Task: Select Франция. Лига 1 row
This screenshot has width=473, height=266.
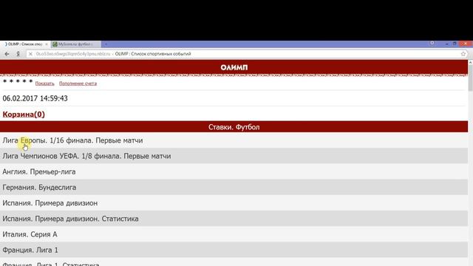Action: pyautogui.click(x=234, y=250)
